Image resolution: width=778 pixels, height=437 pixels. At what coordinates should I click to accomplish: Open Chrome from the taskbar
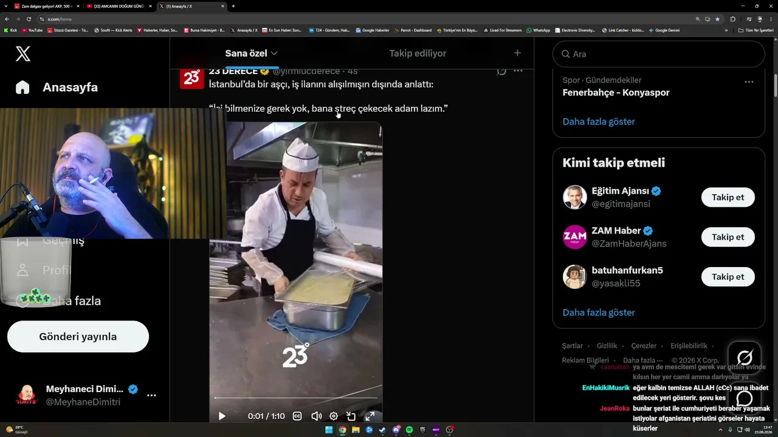click(x=342, y=430)
